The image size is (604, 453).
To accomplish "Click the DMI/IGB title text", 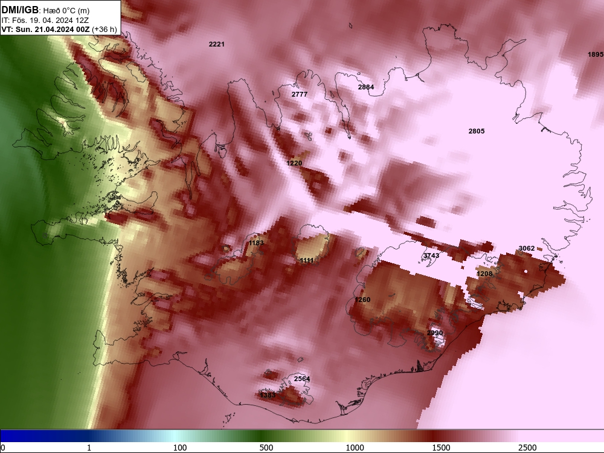I will 20,10.
